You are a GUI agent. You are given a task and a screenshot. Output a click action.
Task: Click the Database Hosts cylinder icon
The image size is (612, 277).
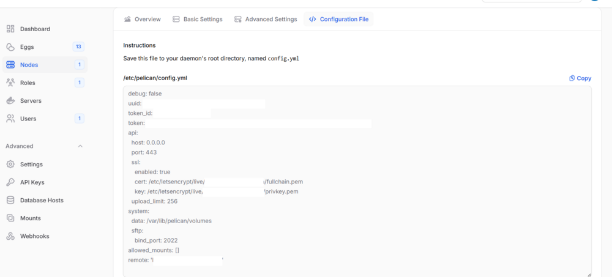[10, 200]
